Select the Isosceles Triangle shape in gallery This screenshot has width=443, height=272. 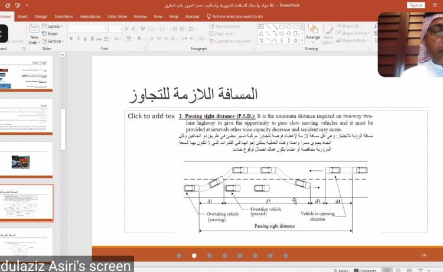point(261,34)
